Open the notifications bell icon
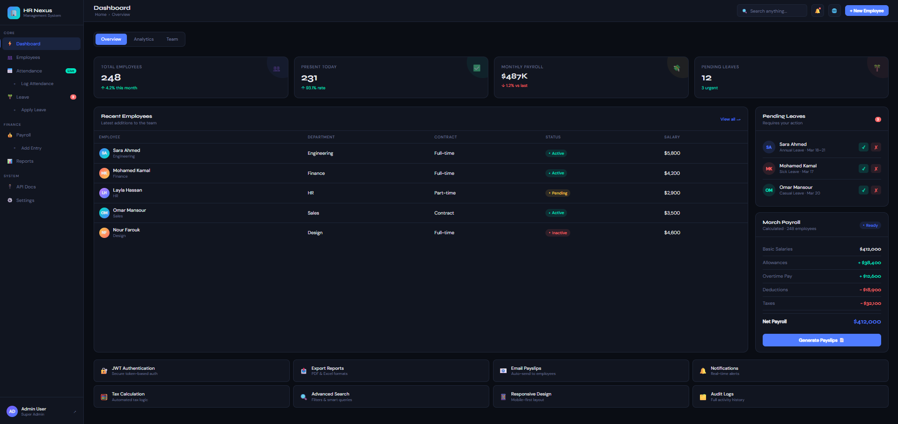The height and width of the screenshot is (424, 898). point(818,11)
